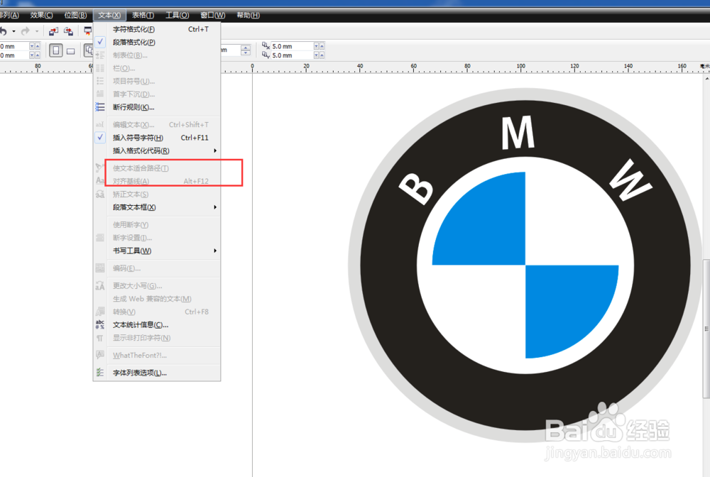Increase the page height value
710x477 pixels.
[x=37, y=55]
